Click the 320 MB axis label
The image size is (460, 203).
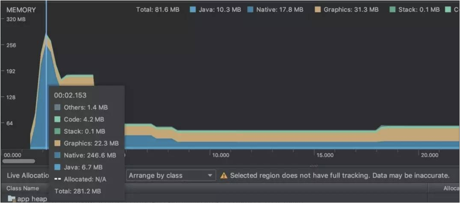[16, 20]
